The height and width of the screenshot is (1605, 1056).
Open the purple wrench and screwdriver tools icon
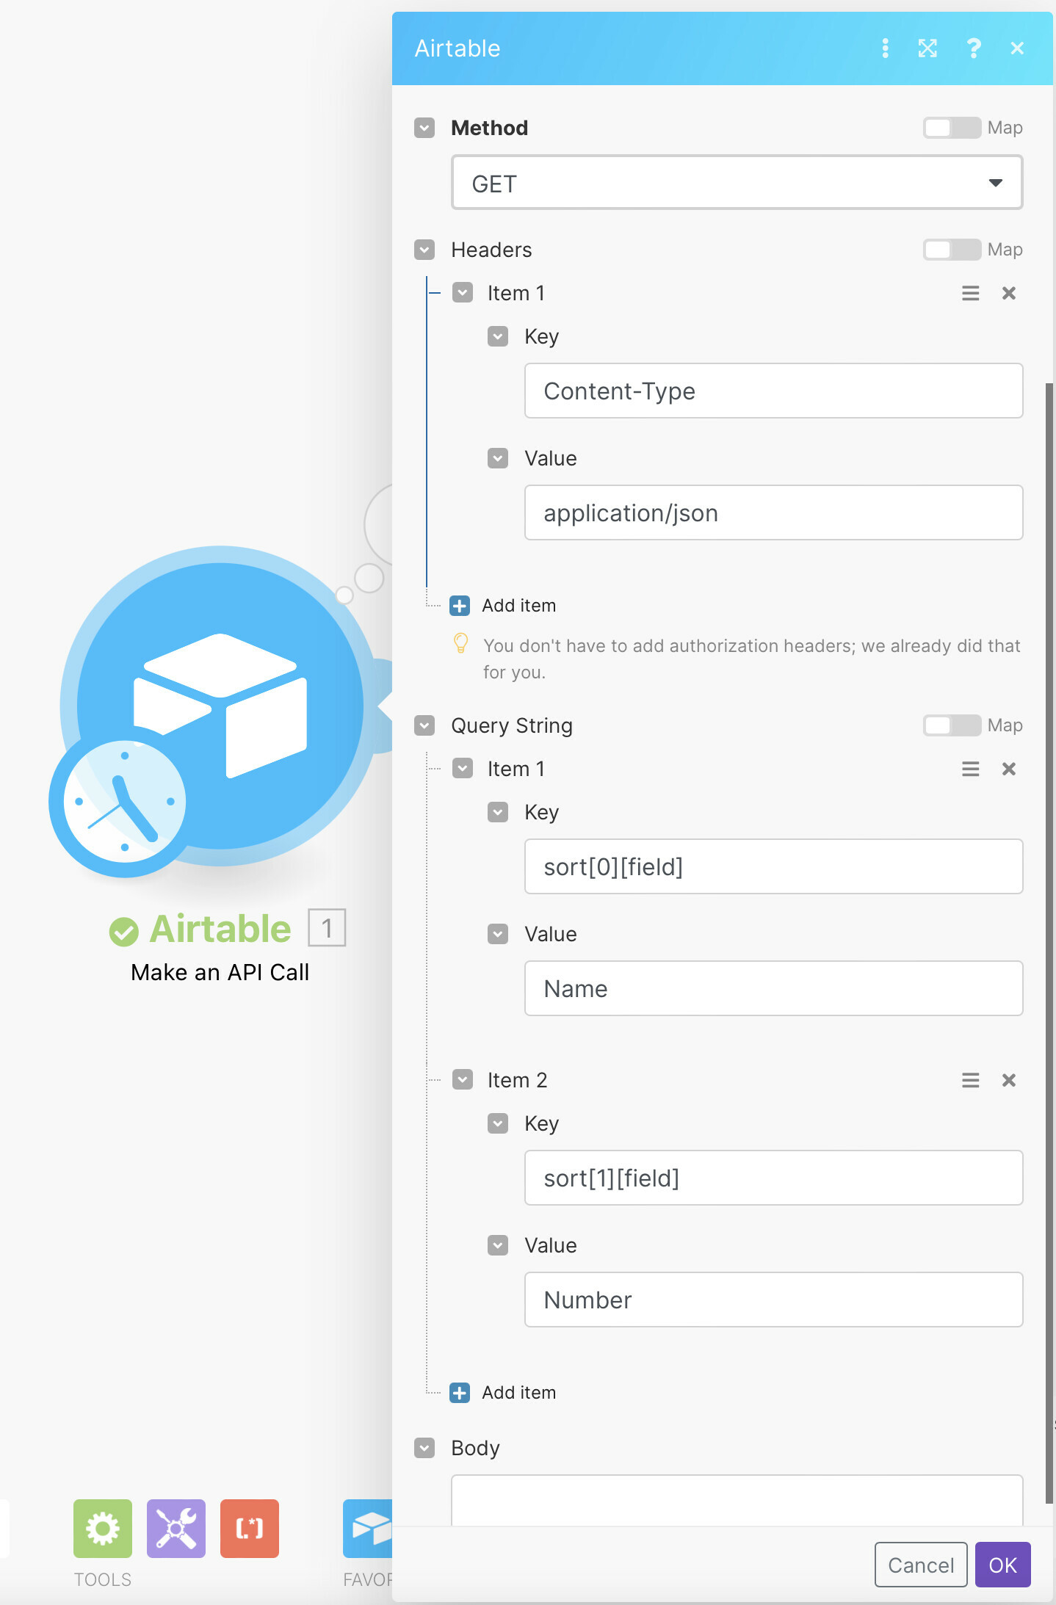[176, 1528]
